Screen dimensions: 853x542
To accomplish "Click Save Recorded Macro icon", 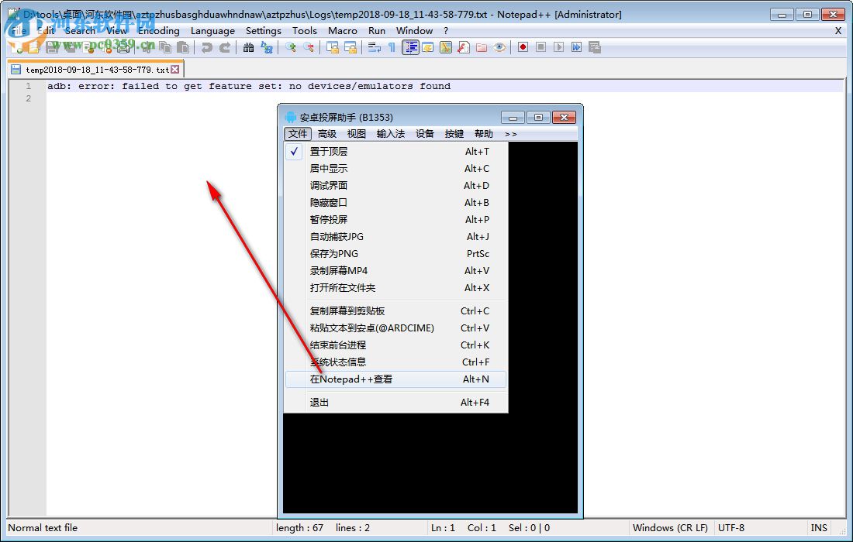I will (x=595, y=47).
